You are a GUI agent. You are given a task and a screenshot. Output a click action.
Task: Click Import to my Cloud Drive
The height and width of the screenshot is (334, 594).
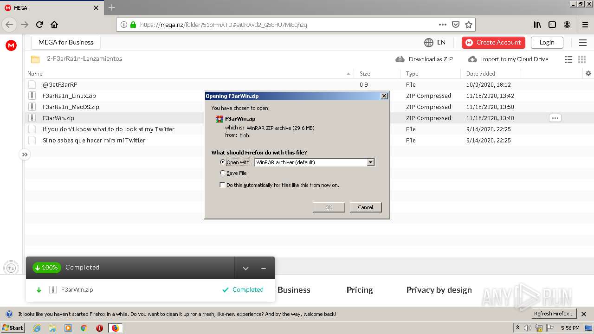(508, 59)
